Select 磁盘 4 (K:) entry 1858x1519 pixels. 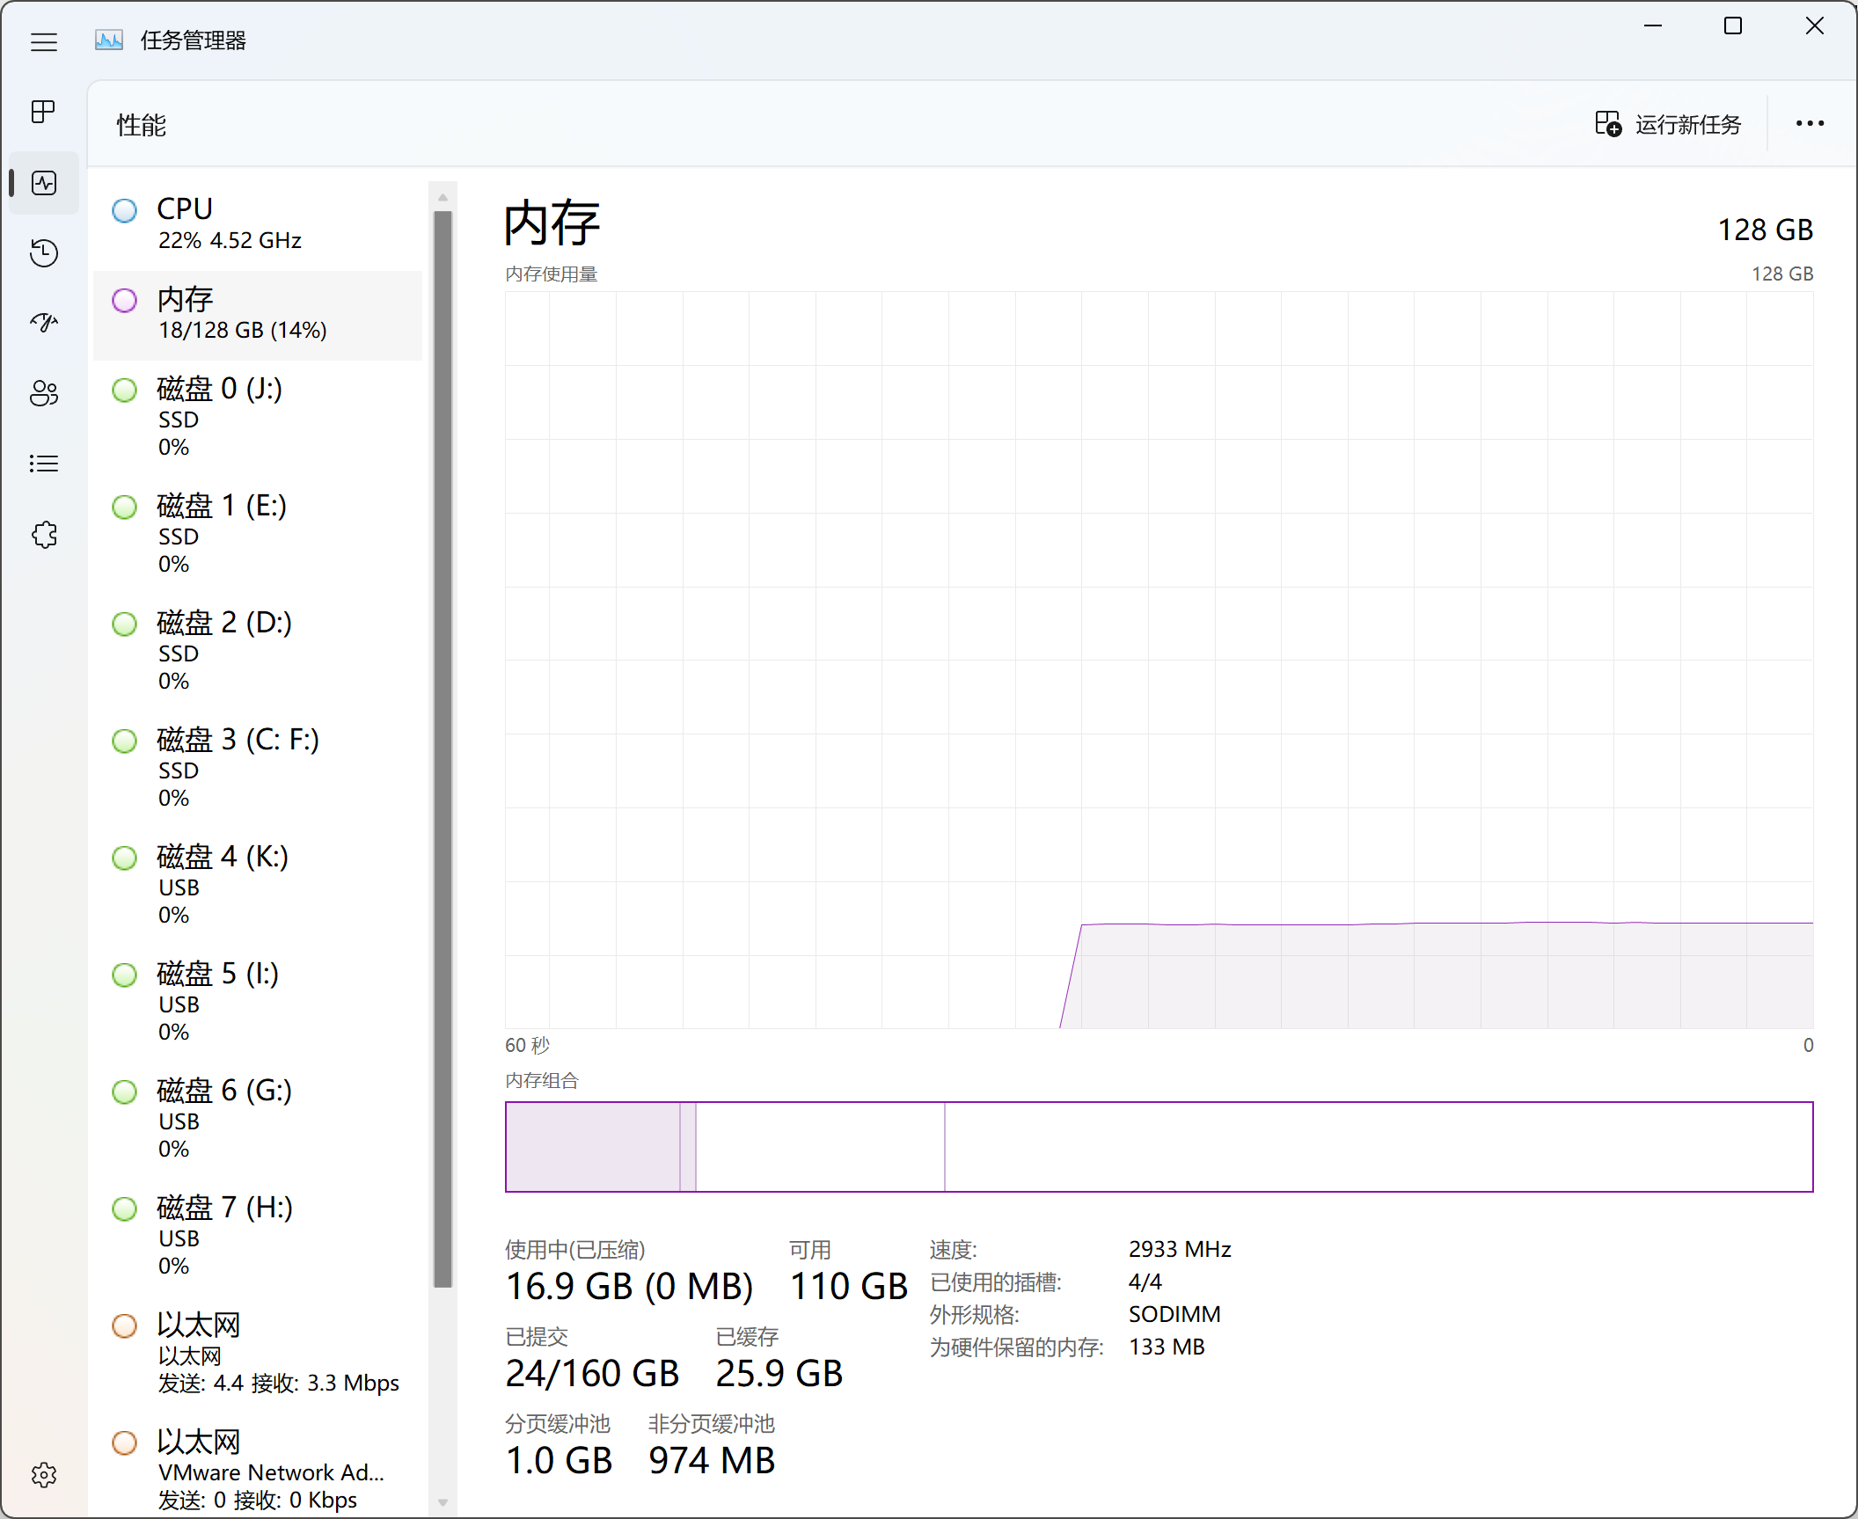[258, 885]
